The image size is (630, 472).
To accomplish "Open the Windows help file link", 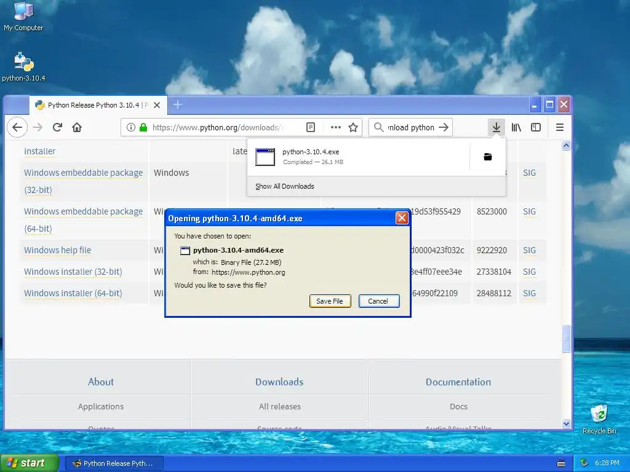I will [x=57, y=250].
